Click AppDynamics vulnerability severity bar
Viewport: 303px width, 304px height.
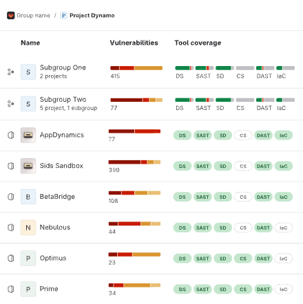(x=134, y=131)
